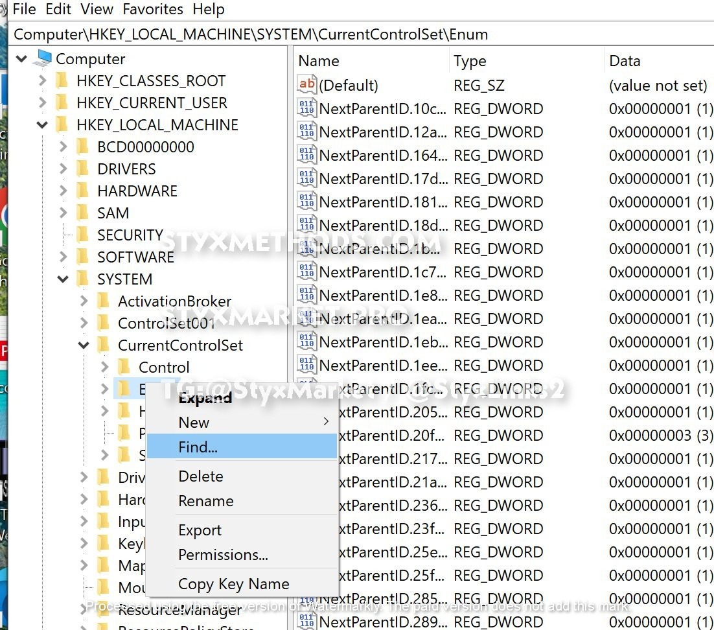714x630 pixels.
Task: Choose Delete in the context menu
Action: click(242, 476)
